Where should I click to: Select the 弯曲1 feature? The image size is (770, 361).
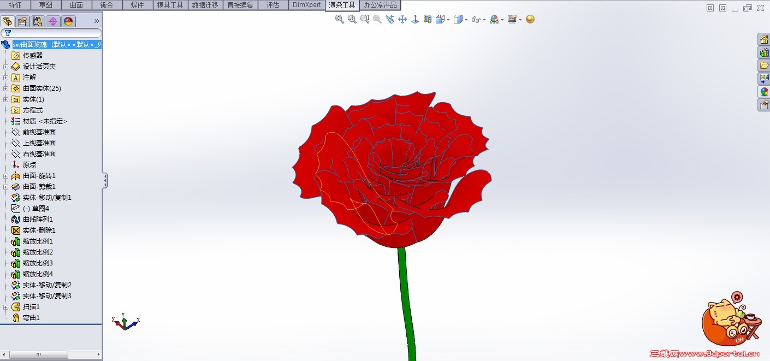point(31,318)
